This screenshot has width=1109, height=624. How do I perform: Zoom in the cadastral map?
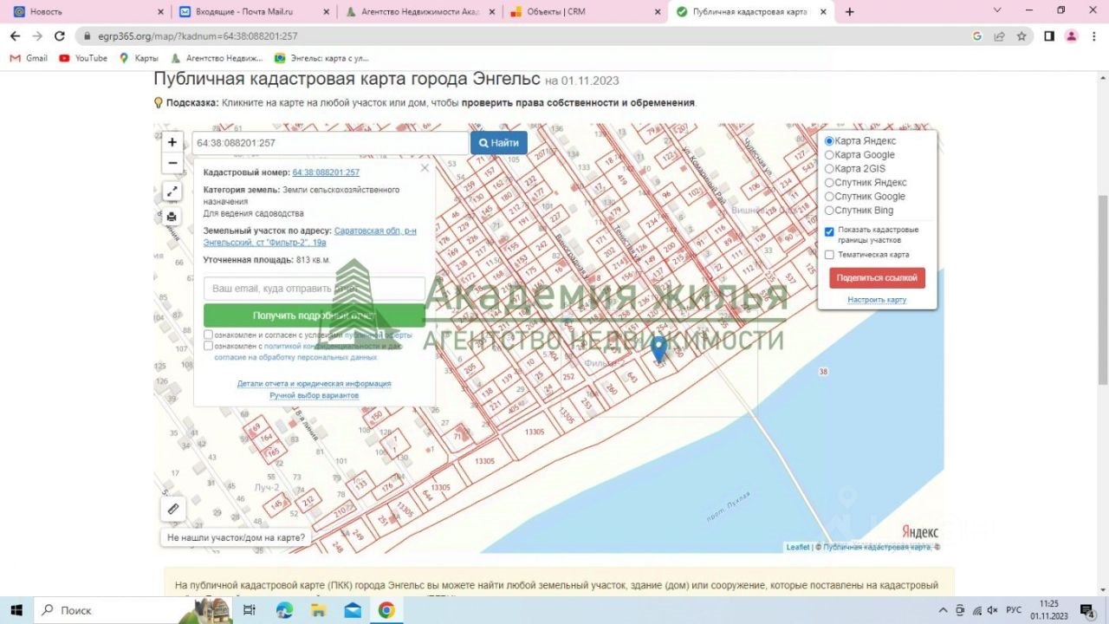pos(172,142)
